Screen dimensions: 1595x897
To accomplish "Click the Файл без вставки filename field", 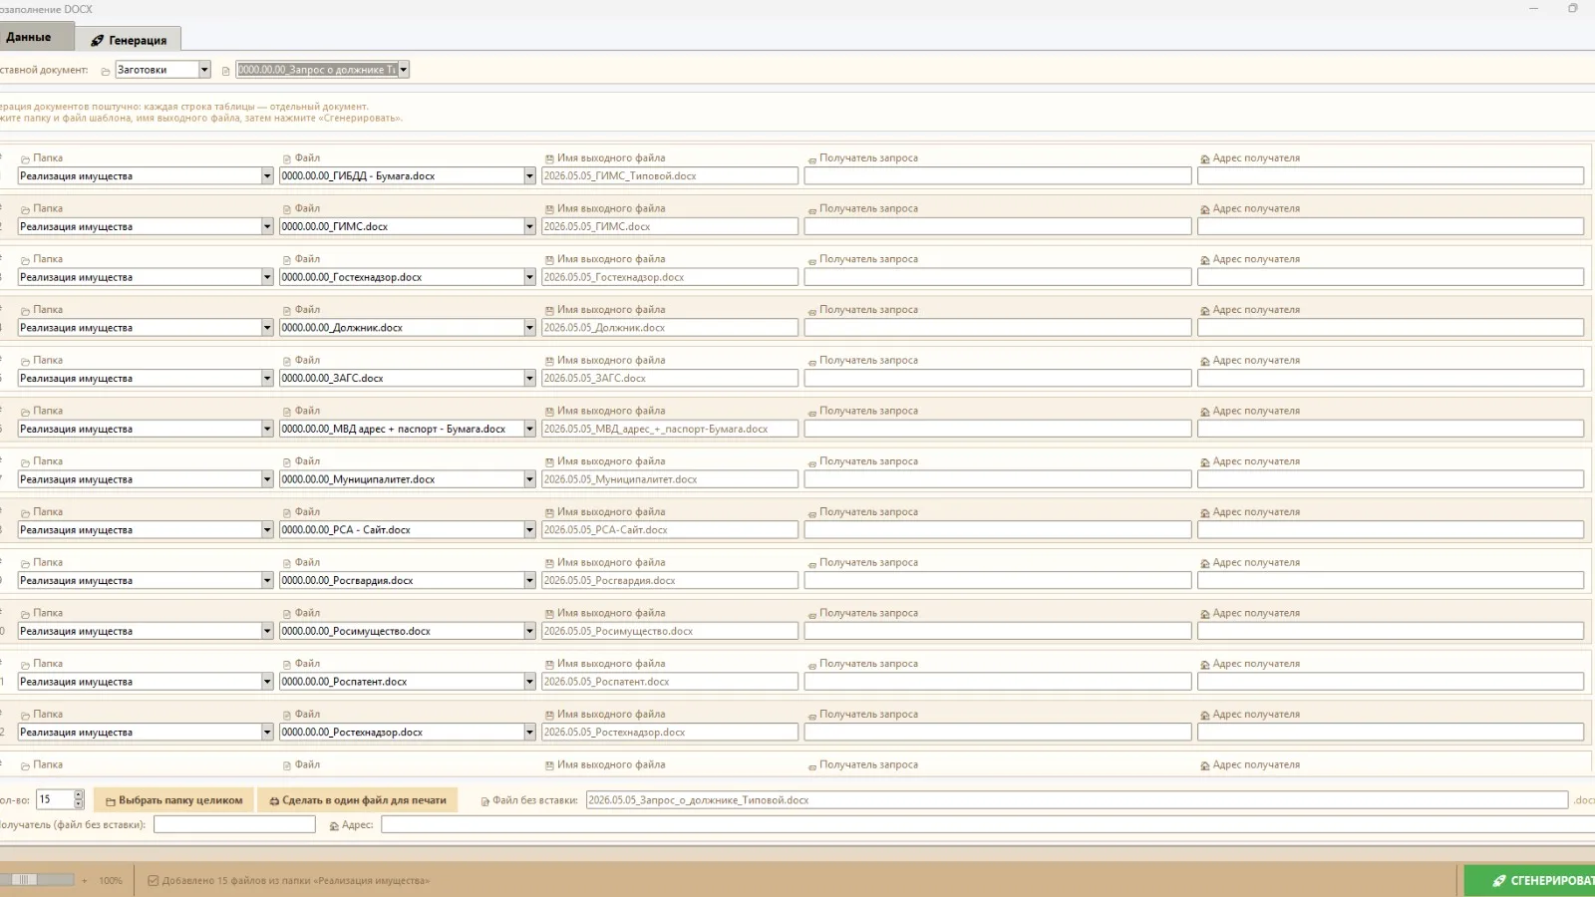I will pyautogui.click(x=1077, y=800).
